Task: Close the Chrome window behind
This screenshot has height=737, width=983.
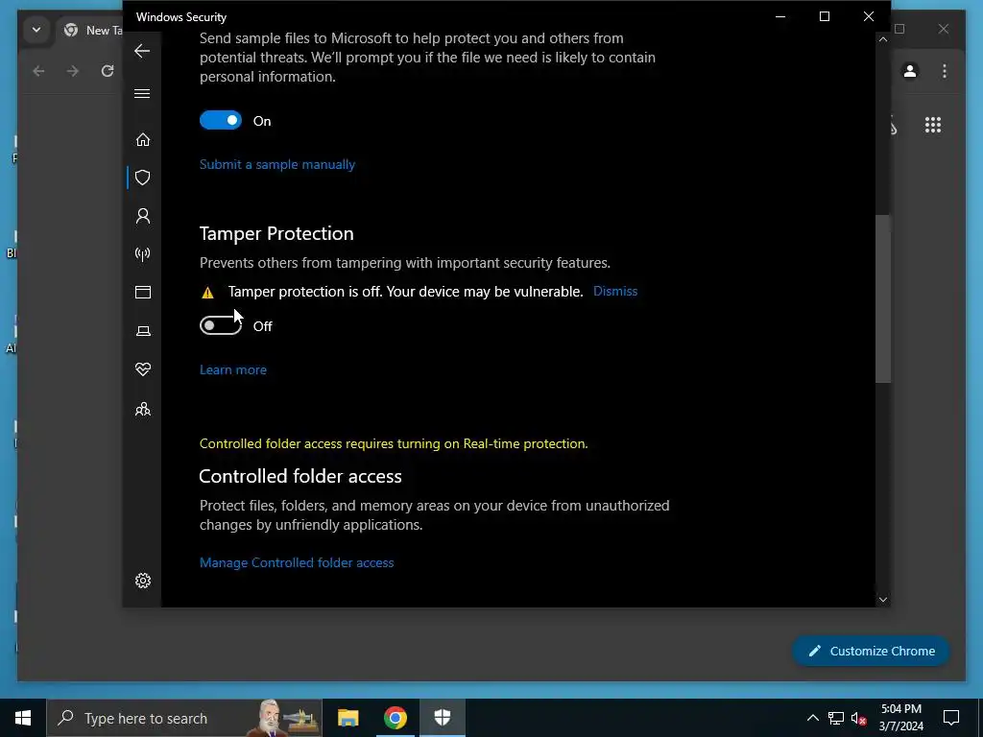Action: pyautogui.click(x=943, y=29)
